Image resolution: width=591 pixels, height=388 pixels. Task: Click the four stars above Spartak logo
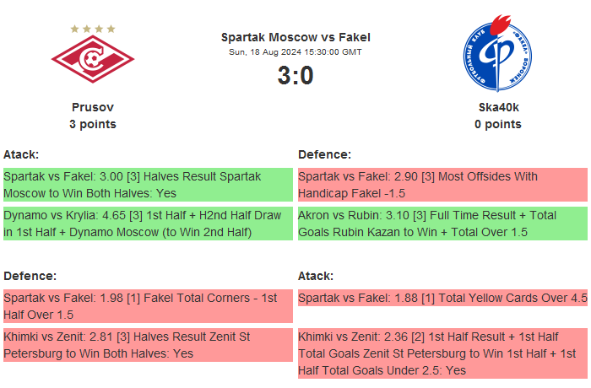tap(93, 29)
